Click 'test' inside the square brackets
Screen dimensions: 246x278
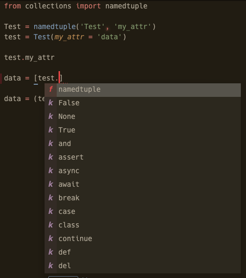46,78
